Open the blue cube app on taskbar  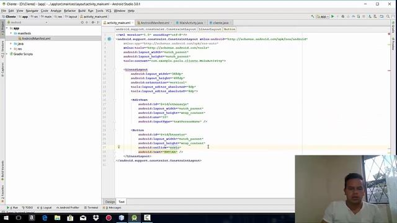(x=122, y=217)
